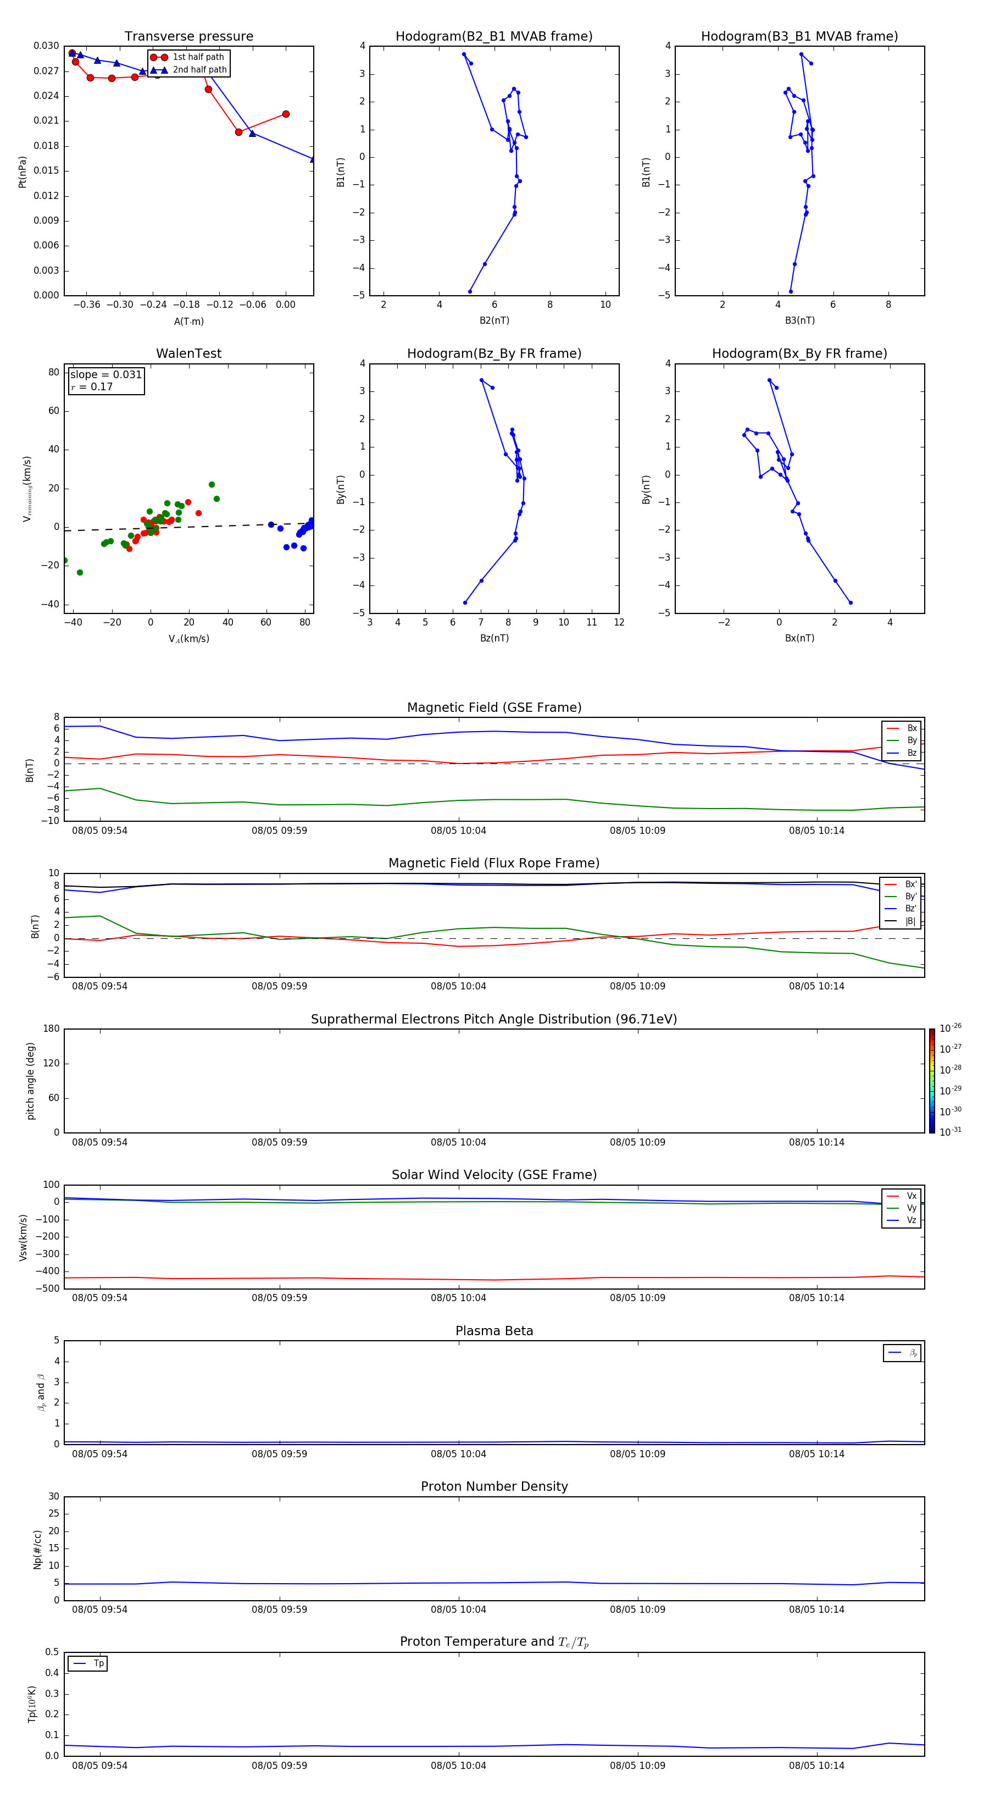Click the 'Solar Wind Velocity (GSE Frame)' title
The image size is (989, 1814).
(x=494, y=1175)
